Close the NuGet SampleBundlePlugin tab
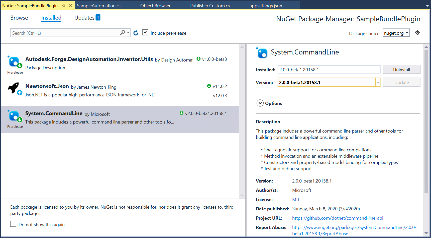The image size is (431, 238). (71, 5)
